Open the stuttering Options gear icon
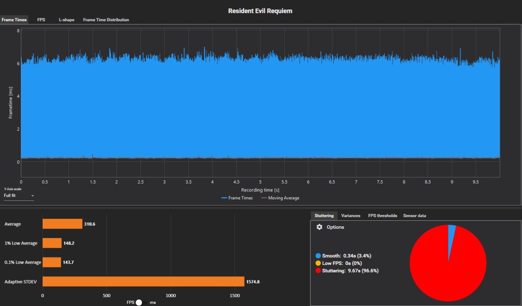Screen dimensions: 522x306 319,227
